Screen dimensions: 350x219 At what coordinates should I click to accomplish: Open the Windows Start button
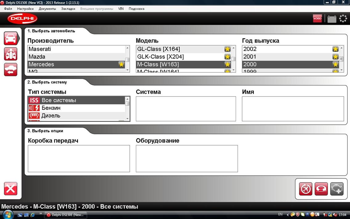point(8,215)
